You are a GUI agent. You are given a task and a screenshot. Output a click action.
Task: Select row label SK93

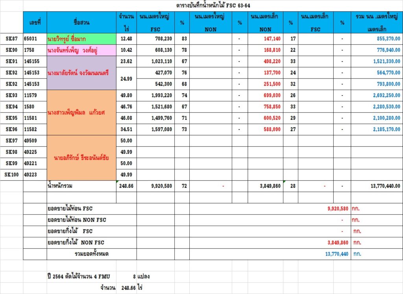coord(11,95)
